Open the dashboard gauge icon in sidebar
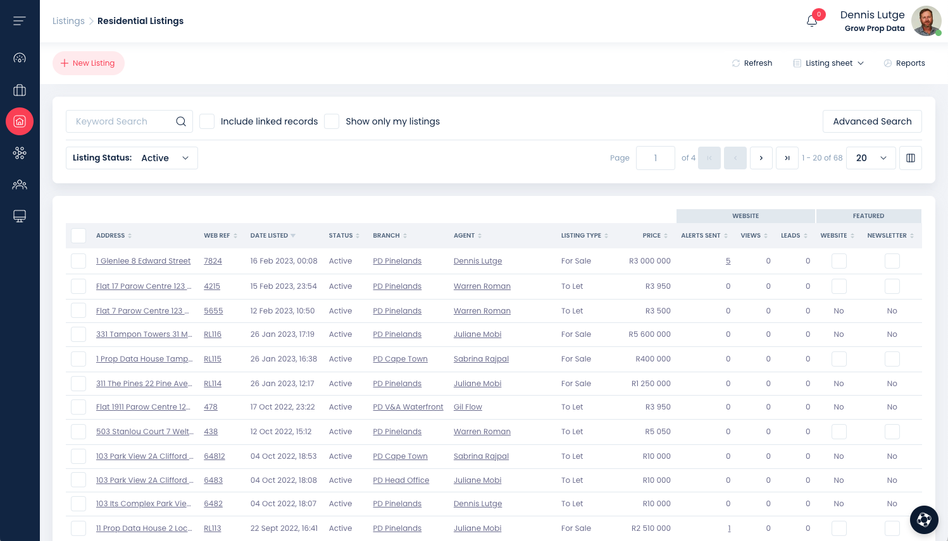Screen dimensions: 948x541 point(20,58)
